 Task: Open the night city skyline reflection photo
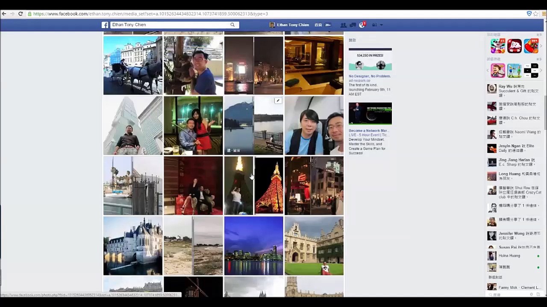(254, 65)
